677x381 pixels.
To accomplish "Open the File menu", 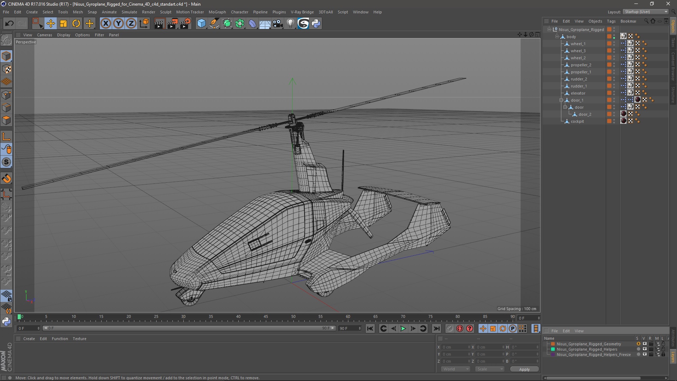I will (x=6, y=12).
